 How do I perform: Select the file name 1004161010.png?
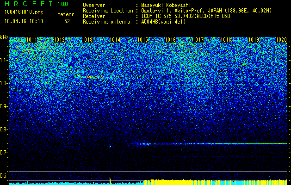[24, 12]
